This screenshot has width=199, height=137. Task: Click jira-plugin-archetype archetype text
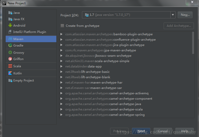tap(129, 45)
